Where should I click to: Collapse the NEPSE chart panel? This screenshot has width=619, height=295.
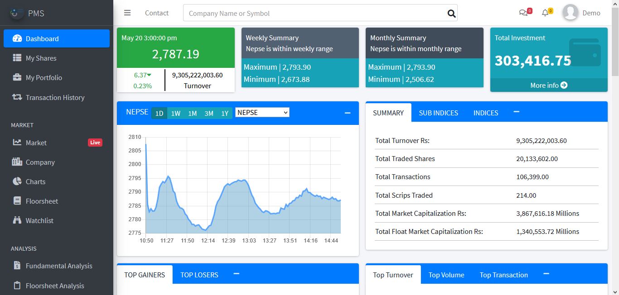click(348, 113)
